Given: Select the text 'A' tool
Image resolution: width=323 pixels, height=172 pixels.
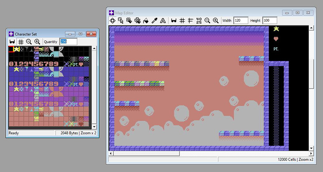Looking at the screenshot, I should 163,20.
